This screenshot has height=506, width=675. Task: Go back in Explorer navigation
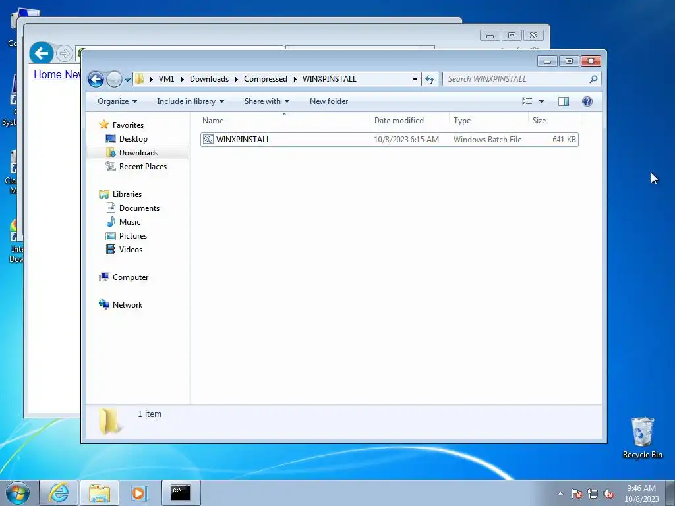pyautogui.click(x=96, y=79)
